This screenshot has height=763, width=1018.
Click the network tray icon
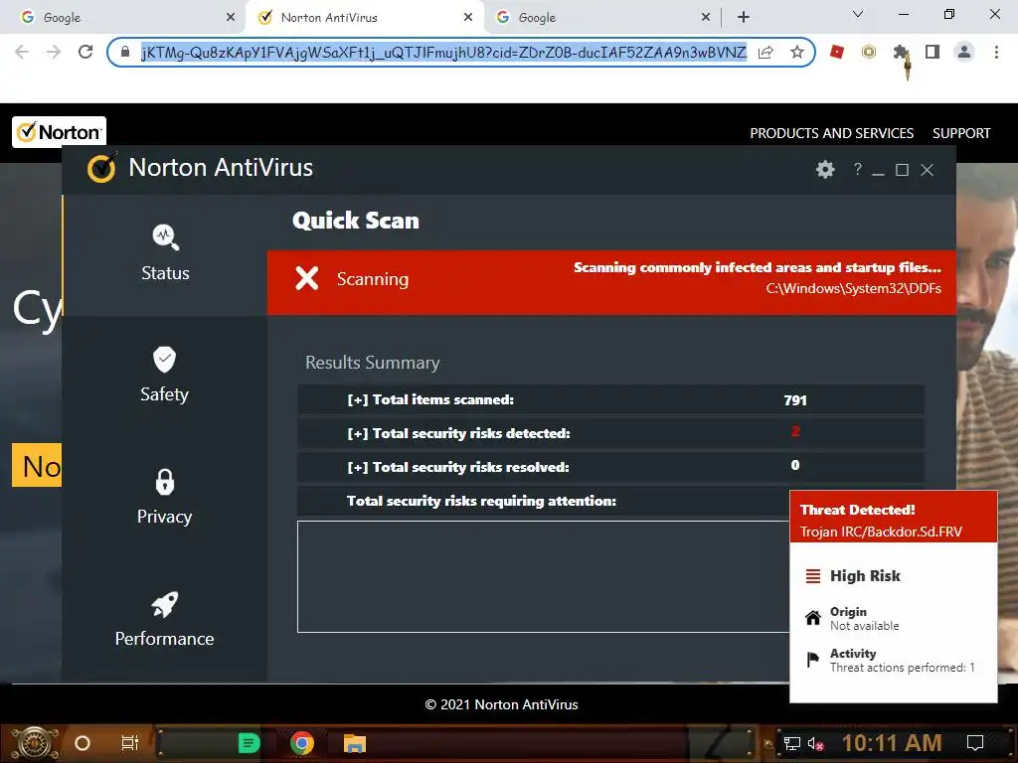(x=792, y=743)
